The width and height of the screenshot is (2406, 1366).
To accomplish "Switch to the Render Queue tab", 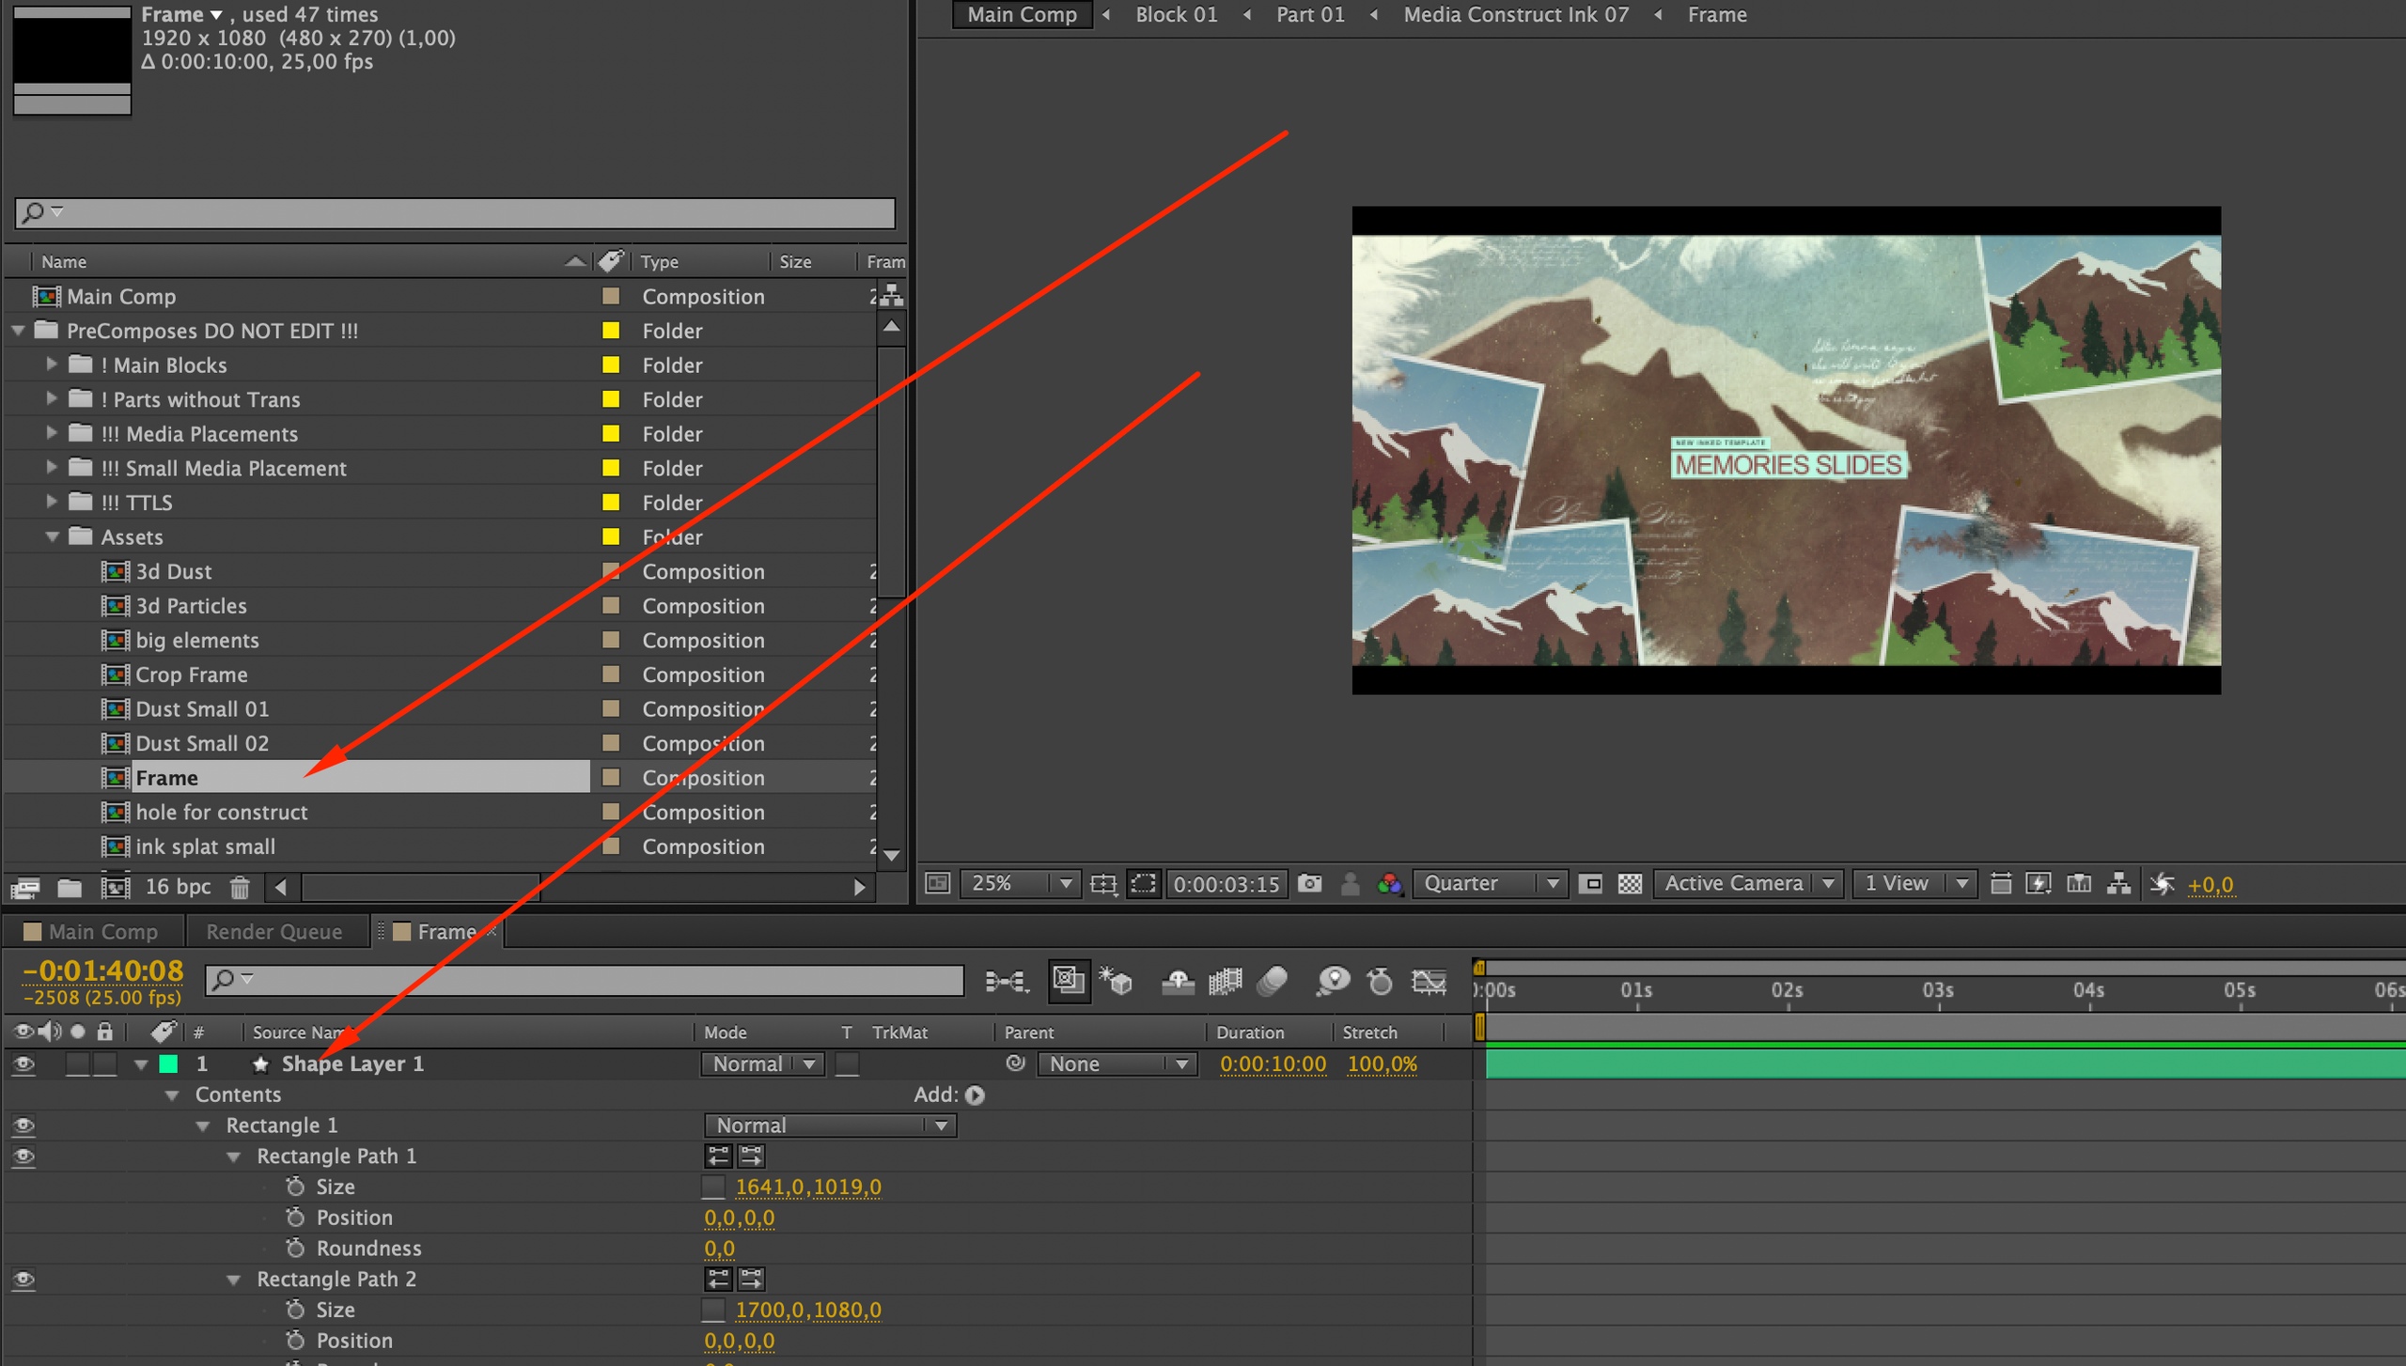I will (273, 931).
